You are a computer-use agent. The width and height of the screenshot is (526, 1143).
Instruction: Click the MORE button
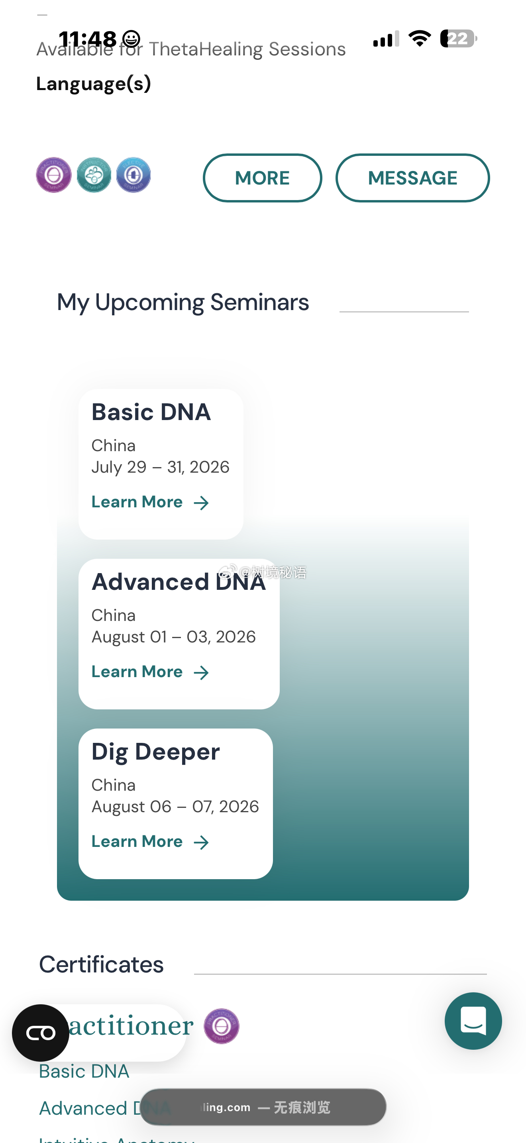pyautogui.click(x=263, y=178)
